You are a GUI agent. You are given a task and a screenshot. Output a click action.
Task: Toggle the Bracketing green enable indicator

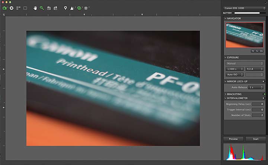[264, 94]
